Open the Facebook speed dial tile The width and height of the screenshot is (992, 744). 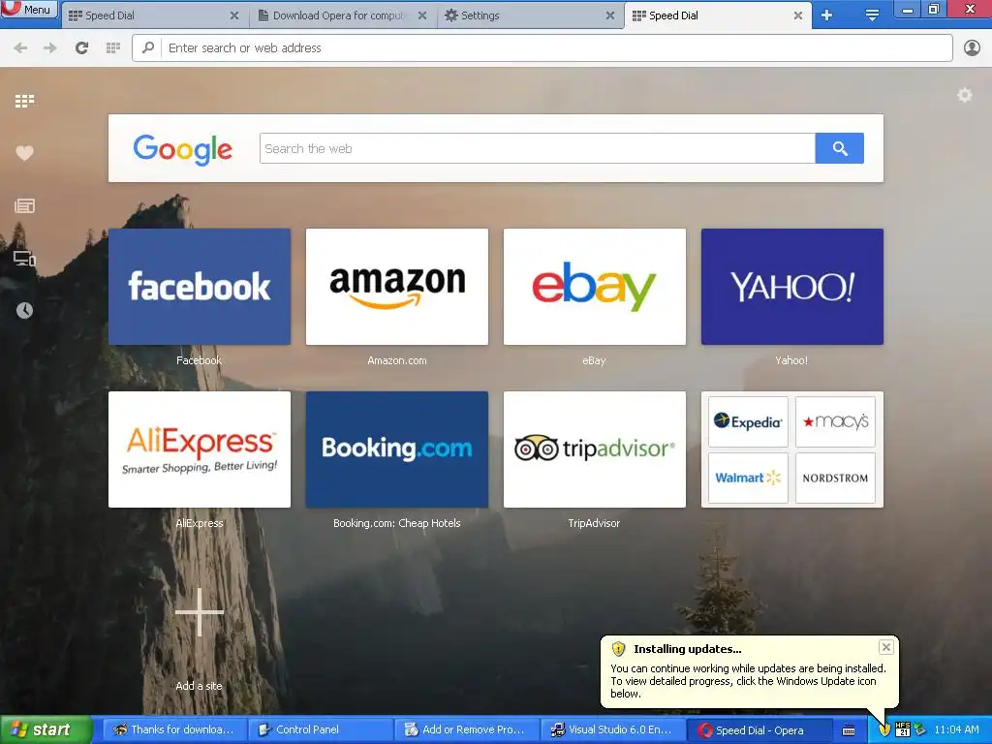200,287
